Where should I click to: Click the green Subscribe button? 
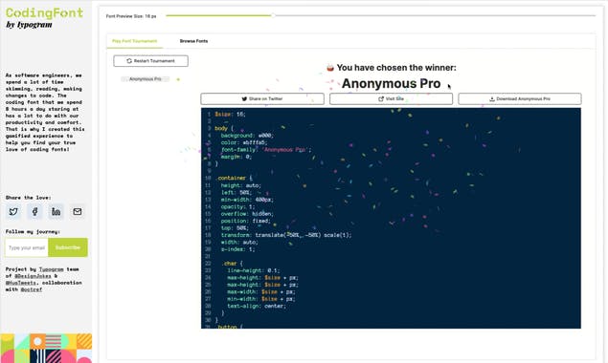68,247
